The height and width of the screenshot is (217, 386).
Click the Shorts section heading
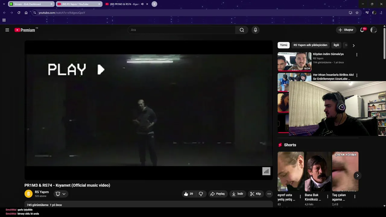290,145
